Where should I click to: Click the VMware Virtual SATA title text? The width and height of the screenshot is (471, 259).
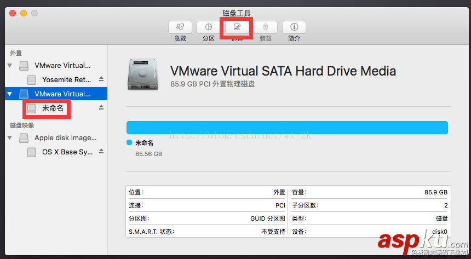pos(283,71)
